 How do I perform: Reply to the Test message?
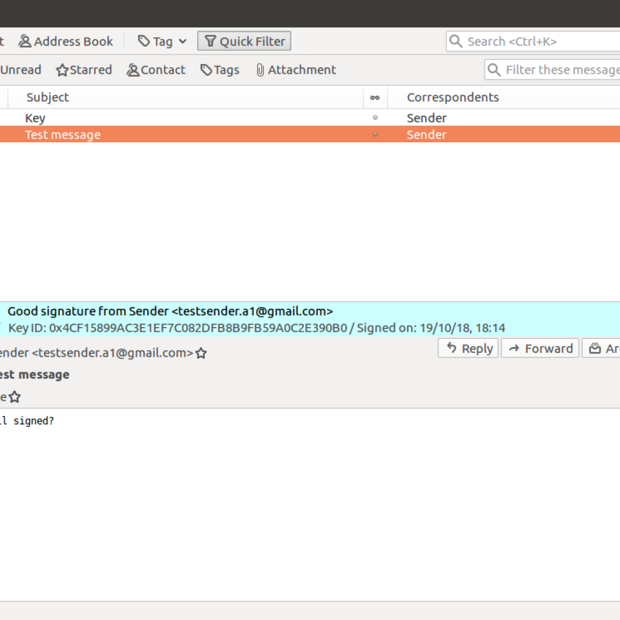pyautogui.click(x=468, y=348)
